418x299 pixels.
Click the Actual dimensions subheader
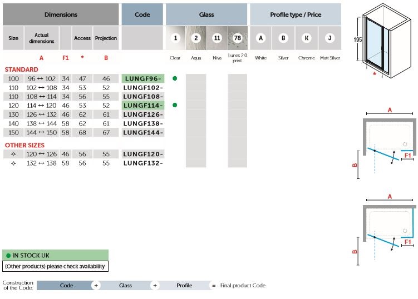point(42,38)
